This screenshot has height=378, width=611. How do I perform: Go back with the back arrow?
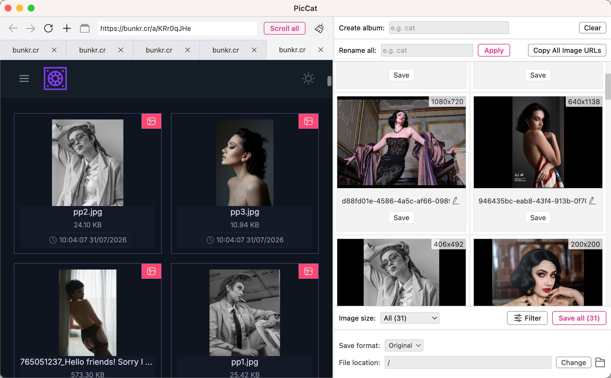click(13, 28)
